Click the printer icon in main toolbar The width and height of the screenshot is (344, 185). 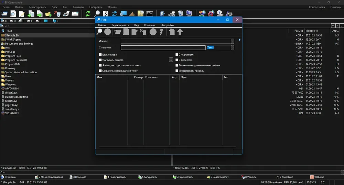pyautogui.click(x=66, y=14)
